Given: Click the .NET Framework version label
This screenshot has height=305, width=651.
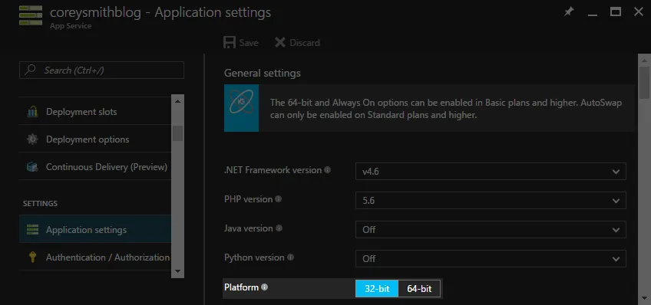Looking at the screenshot, I should coord(273,170).
